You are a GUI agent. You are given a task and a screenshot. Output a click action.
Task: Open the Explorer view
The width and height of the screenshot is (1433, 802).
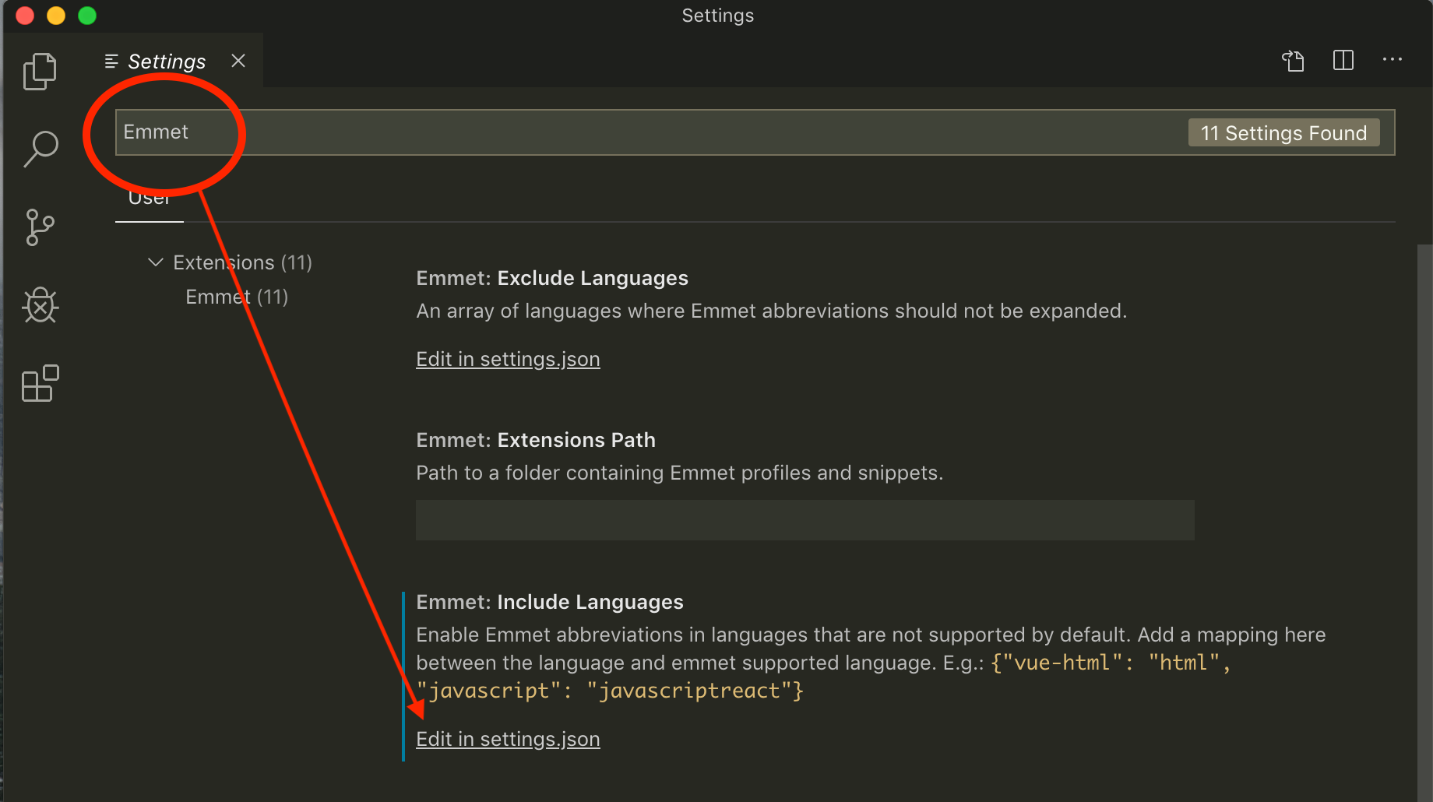coord(40,71)
